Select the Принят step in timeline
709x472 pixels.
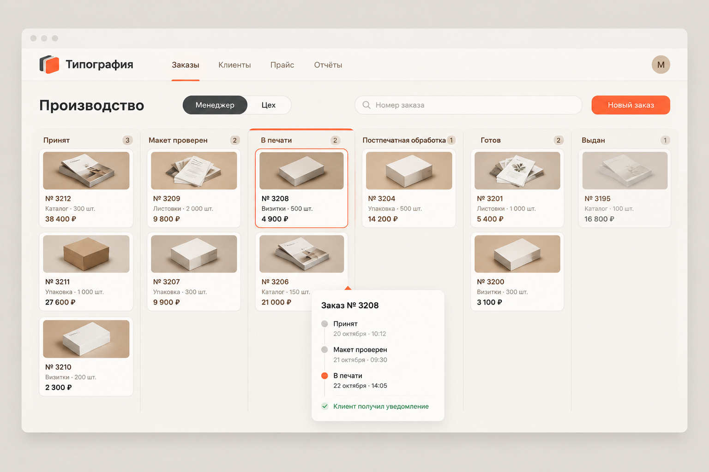346,324
